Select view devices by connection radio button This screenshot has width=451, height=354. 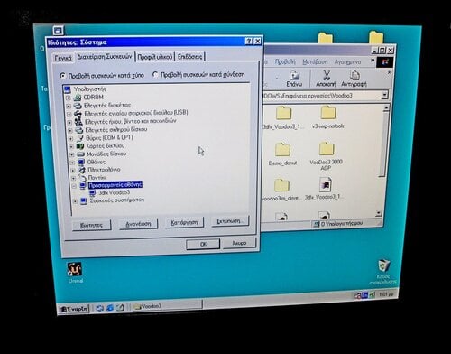pyautogui.click(x=155, y=74)
